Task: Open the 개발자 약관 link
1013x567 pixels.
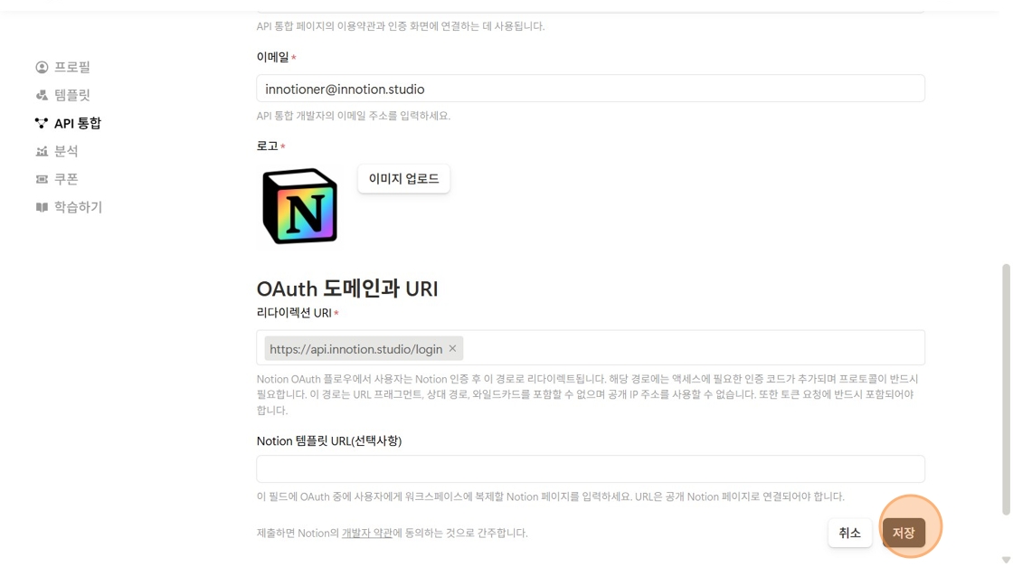Action: (366, 533)
